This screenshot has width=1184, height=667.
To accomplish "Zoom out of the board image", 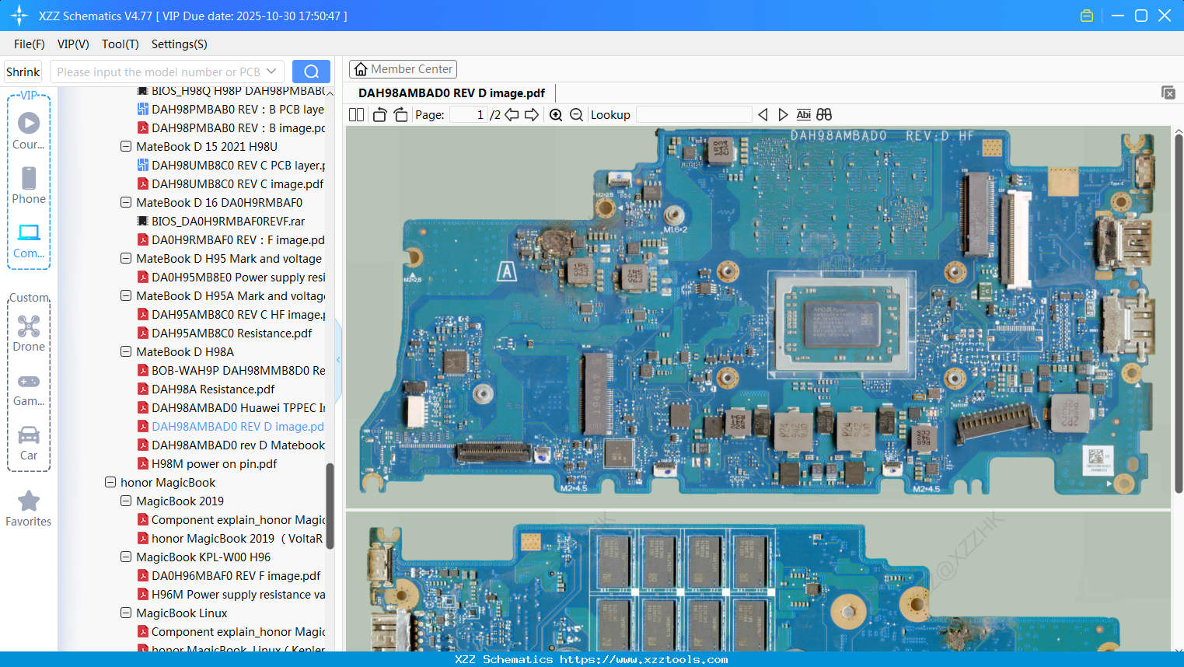I will coord(576,115).
